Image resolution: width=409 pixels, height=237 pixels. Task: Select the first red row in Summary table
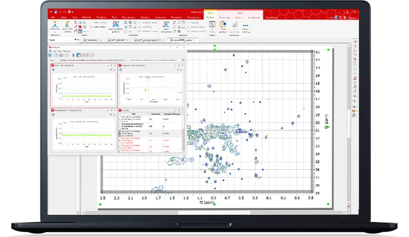(x=150, y=140)
